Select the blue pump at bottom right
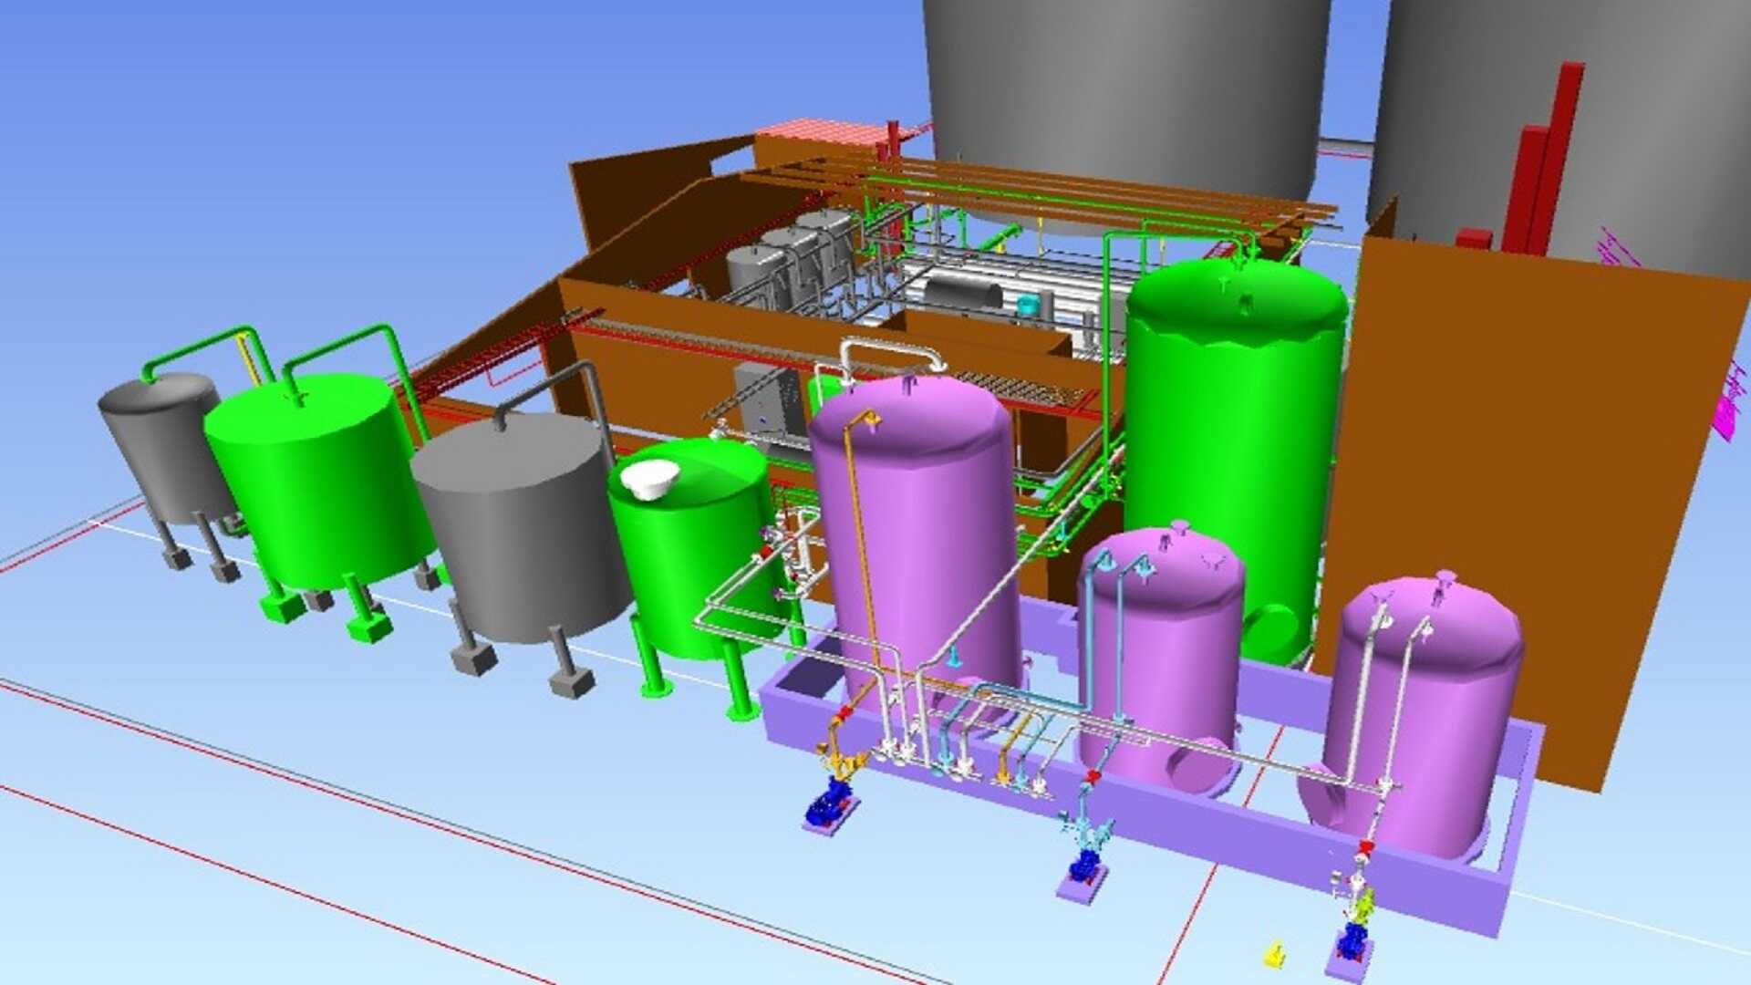 [x=1352, y=941]
